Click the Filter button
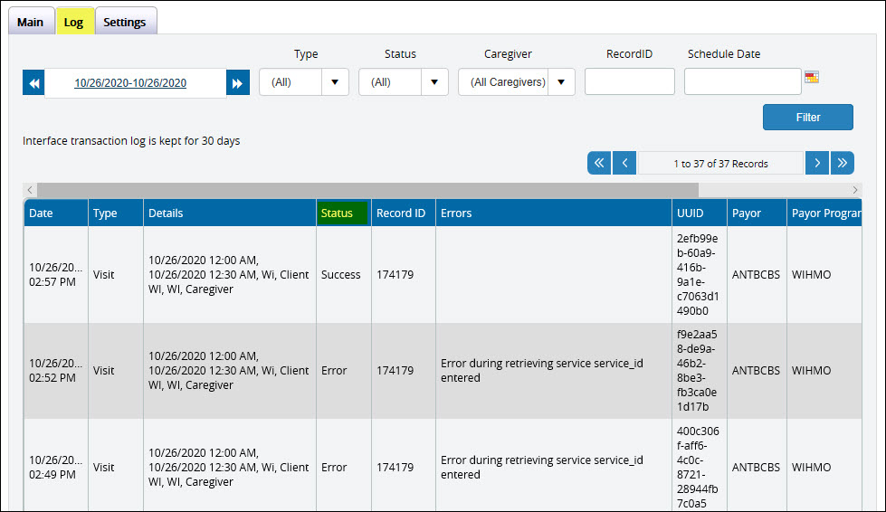Viewport: 886px width, 512px height. coord(808,117)
